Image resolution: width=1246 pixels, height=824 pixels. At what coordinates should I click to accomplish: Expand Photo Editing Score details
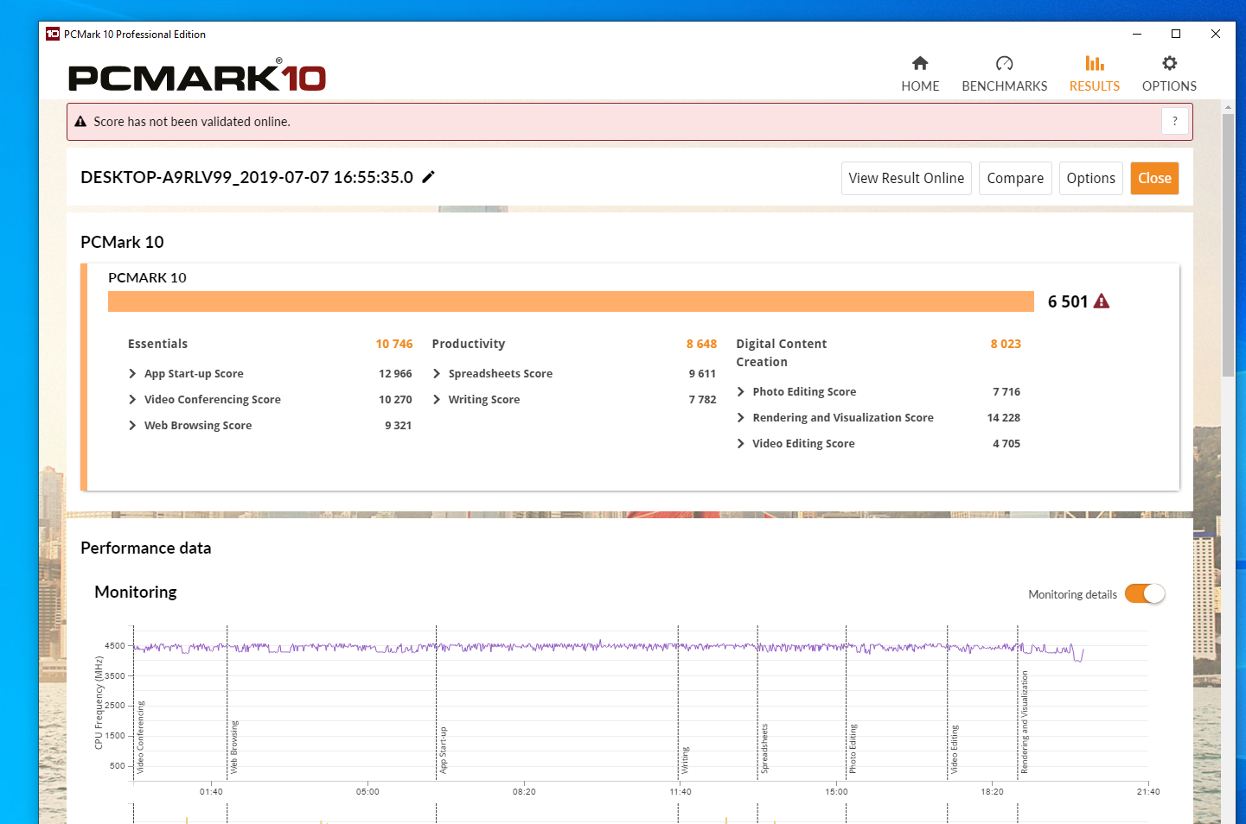click(x=741, y=391)
